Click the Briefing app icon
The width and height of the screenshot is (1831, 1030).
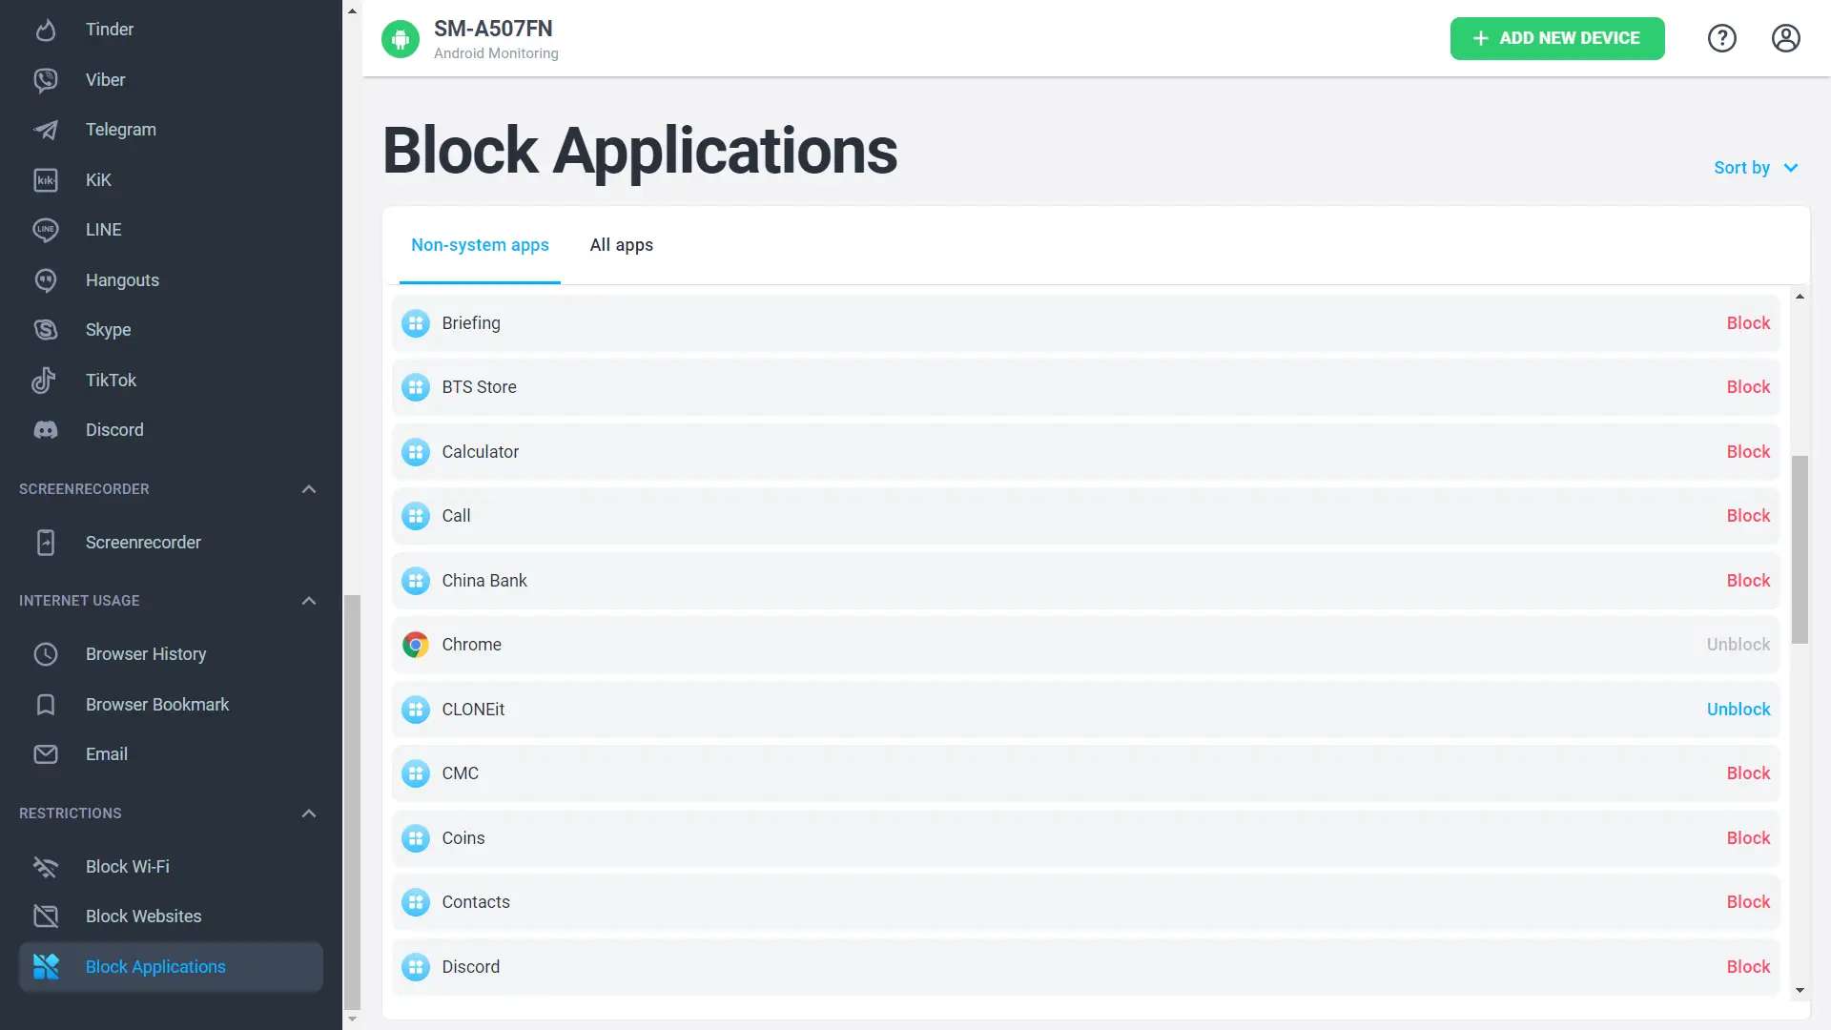[x=416, y=323]
